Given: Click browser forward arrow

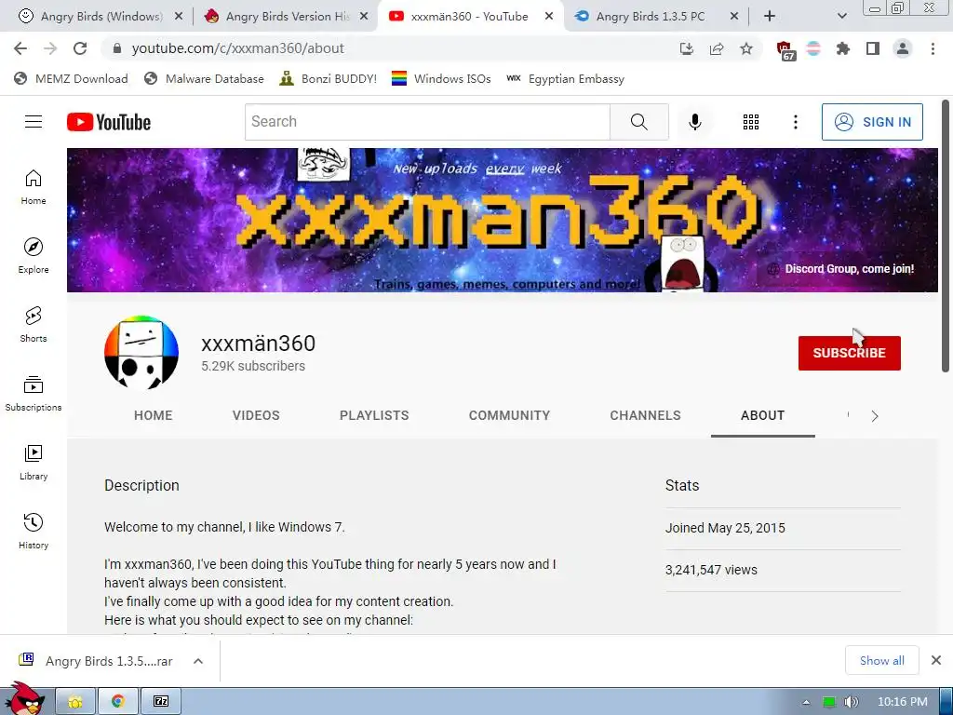Looking at the screenshot, I should [x=50, y=48].
